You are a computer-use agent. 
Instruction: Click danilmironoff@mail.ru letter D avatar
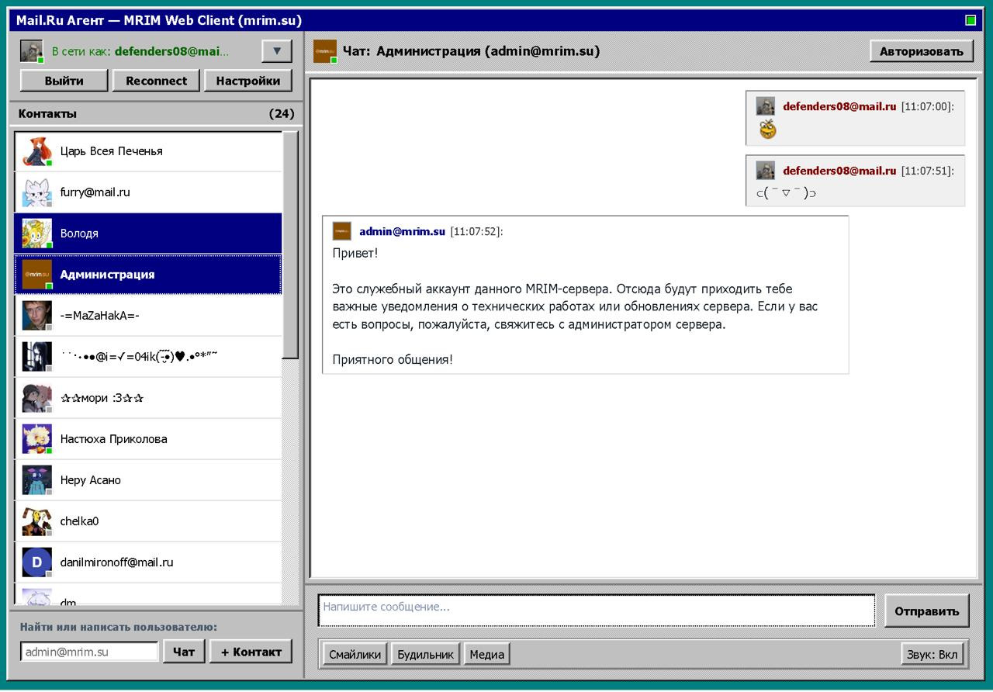click(x=36, y=562)
